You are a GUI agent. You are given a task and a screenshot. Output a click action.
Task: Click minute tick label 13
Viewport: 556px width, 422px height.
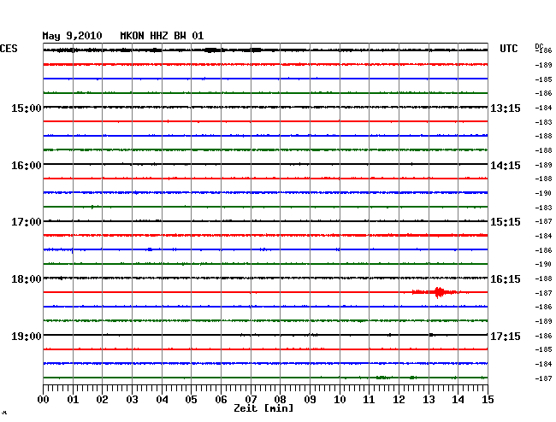pos(429,400)
